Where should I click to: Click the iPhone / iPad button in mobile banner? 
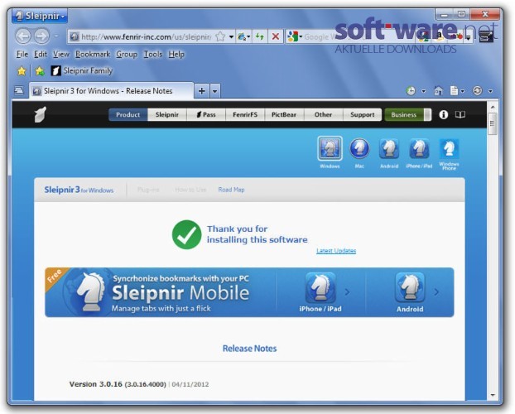coord(320,292)
